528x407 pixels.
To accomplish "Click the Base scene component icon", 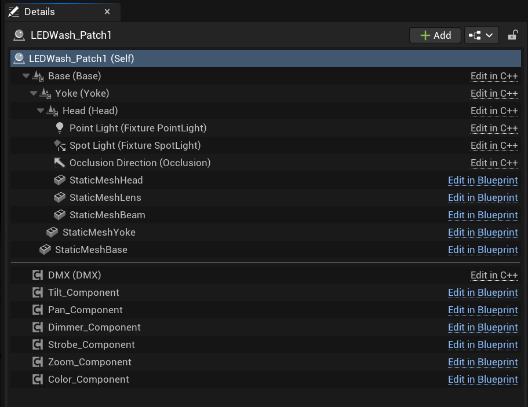I will tap(38, 76).
